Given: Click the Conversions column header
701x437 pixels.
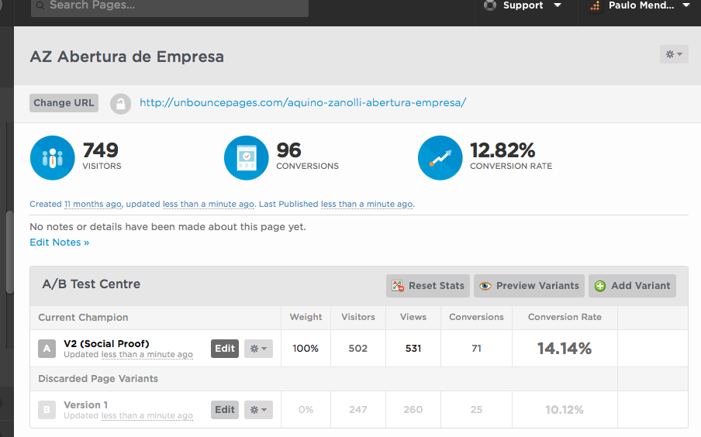Looking at the screenshot, I should click(477, 317).
